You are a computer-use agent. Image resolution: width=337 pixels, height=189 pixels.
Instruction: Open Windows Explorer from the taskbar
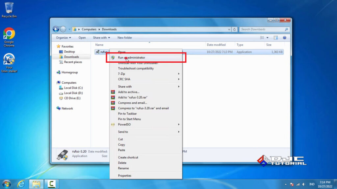36,184
